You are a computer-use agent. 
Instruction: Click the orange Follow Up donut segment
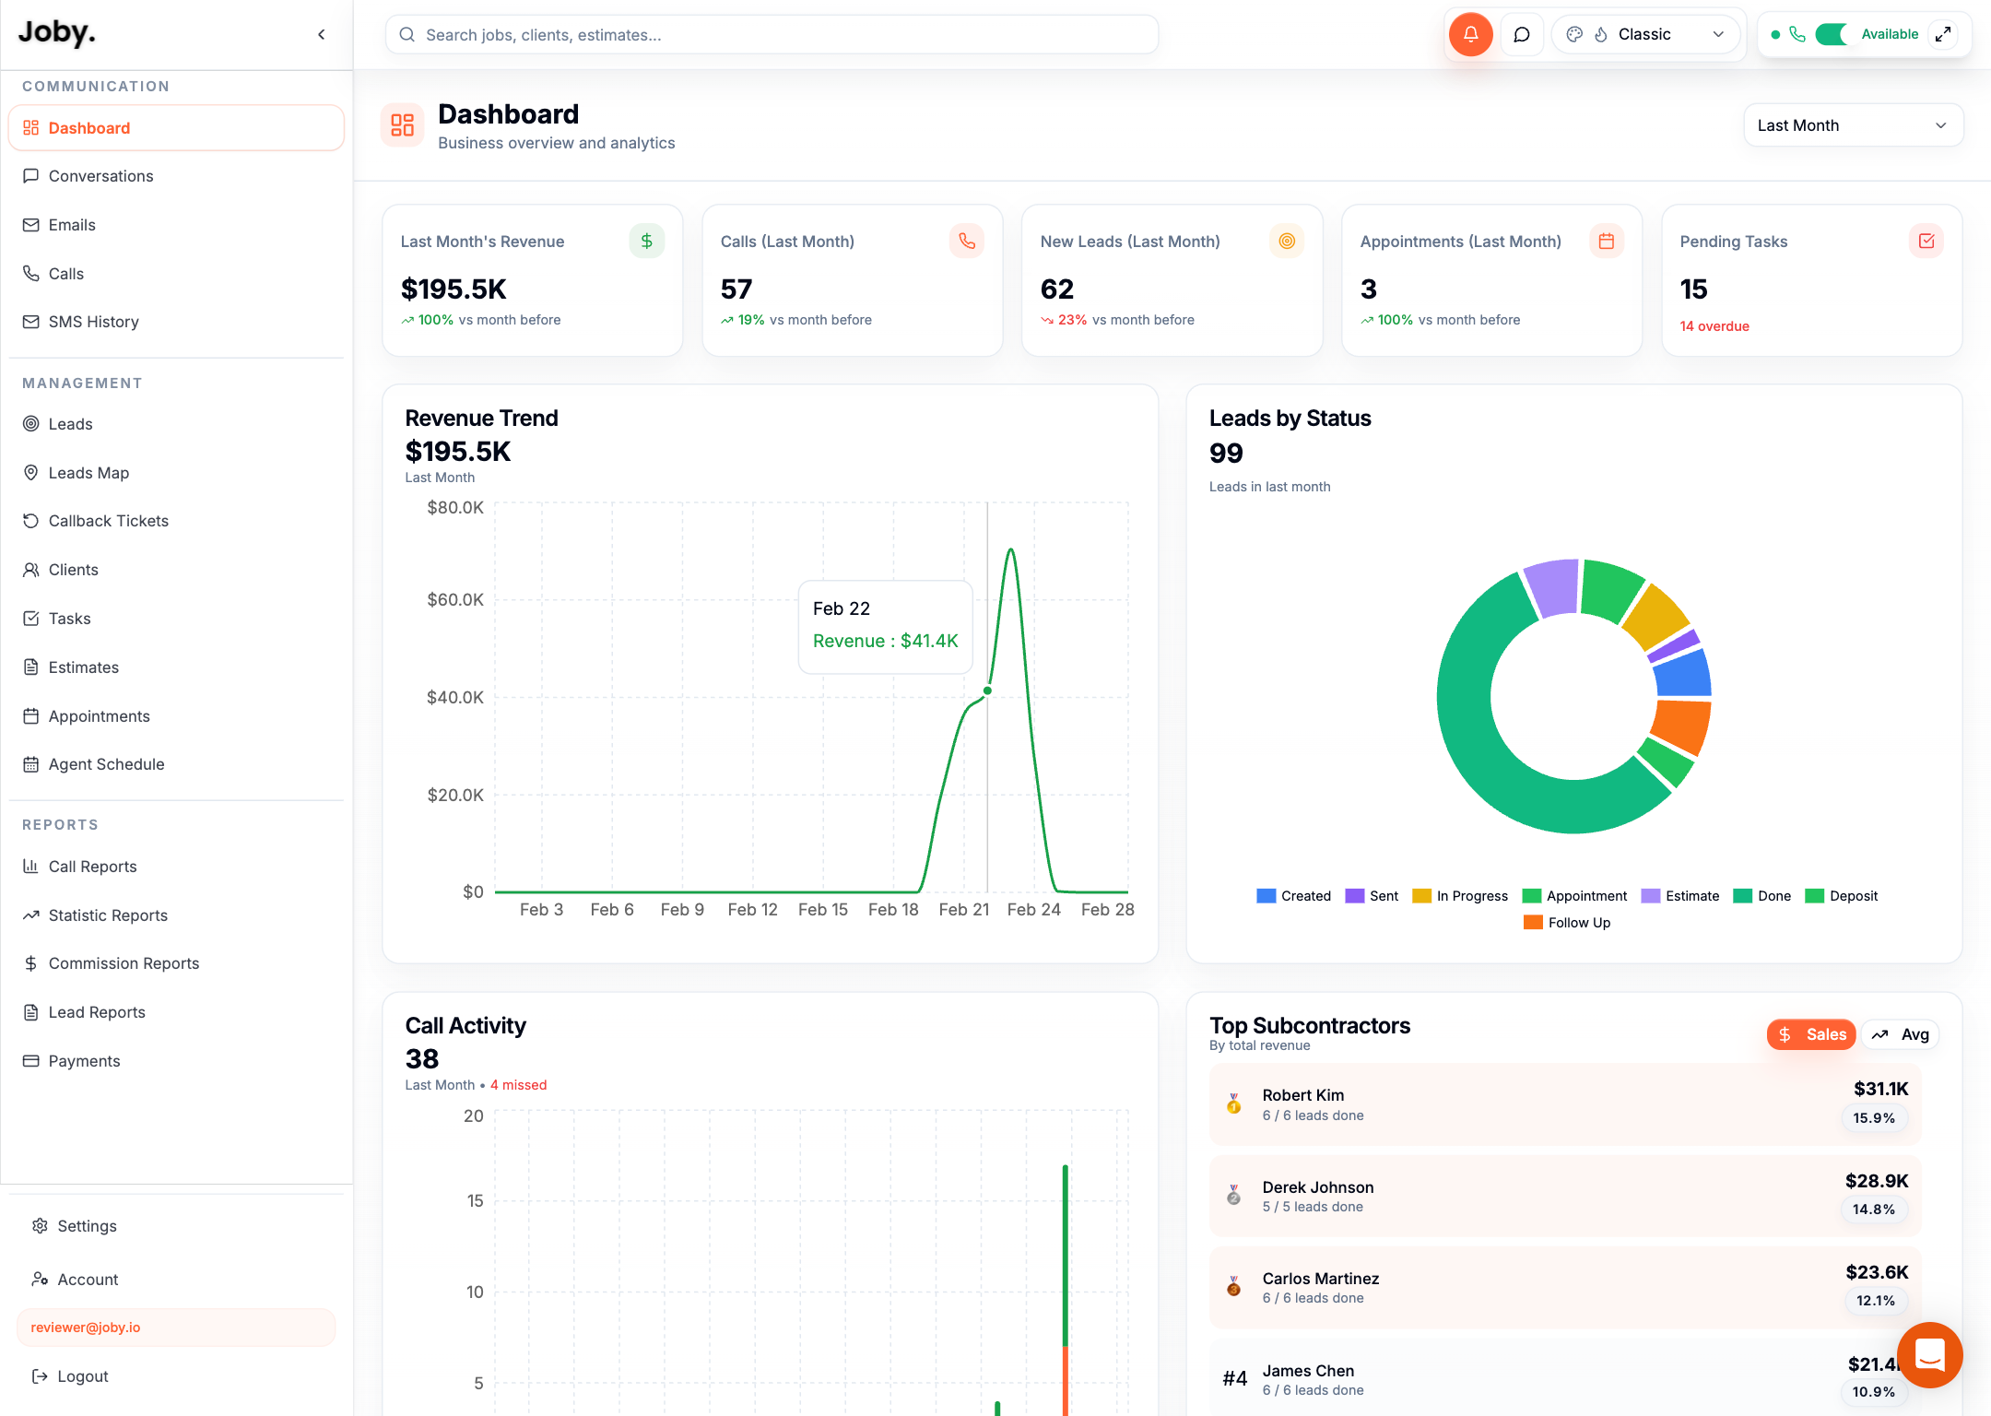click(1681, 726)
